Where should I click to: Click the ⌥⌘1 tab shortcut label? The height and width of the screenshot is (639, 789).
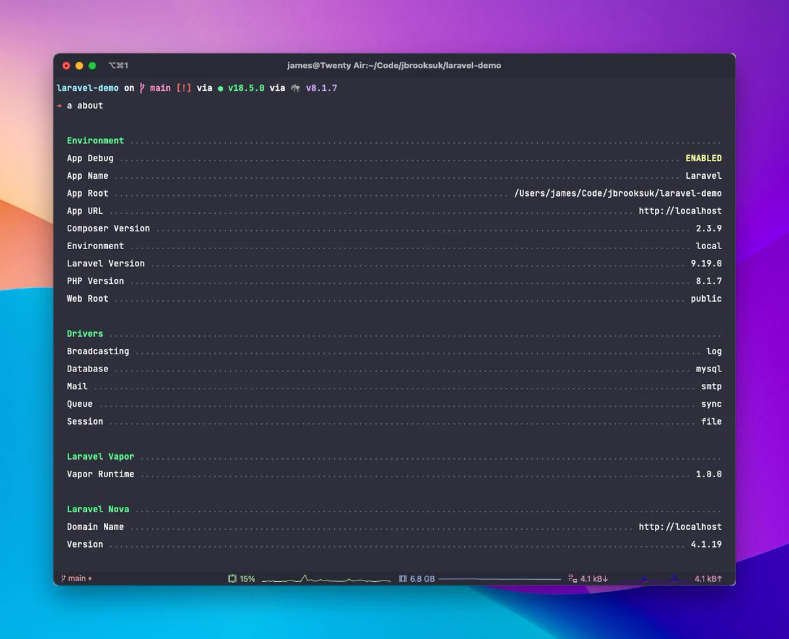tap(118, 66)
